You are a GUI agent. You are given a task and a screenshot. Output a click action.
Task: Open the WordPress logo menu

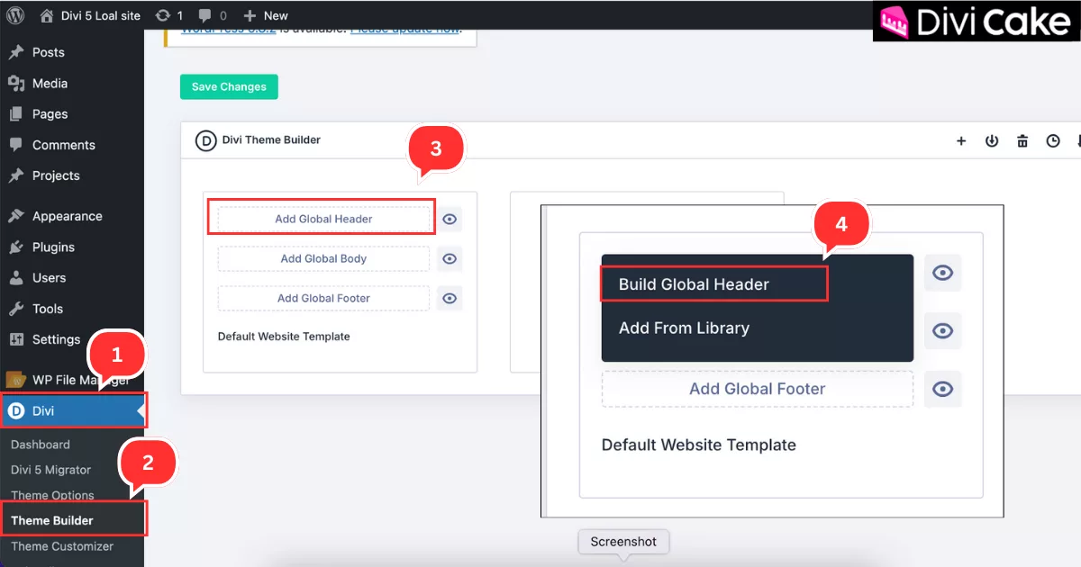[x=15, y=15]
